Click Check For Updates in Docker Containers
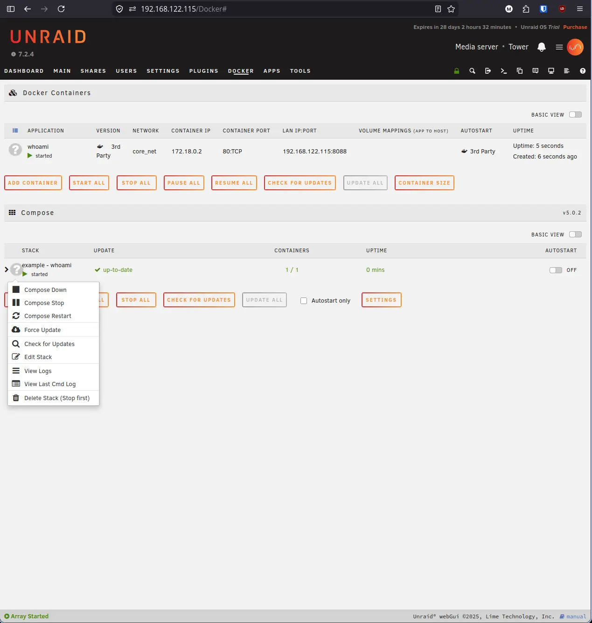 tap(299, 183)
